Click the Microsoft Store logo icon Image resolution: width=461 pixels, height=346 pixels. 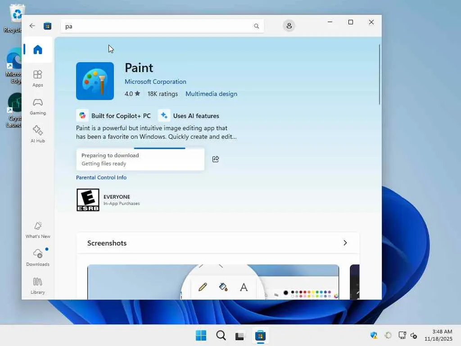[47, 26]
